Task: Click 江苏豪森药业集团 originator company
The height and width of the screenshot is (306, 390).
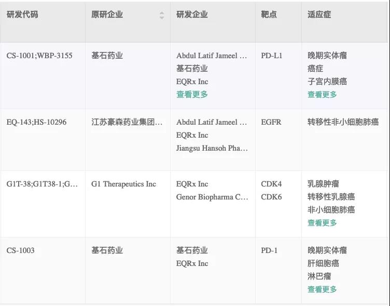Action: [x=127, y=122]
